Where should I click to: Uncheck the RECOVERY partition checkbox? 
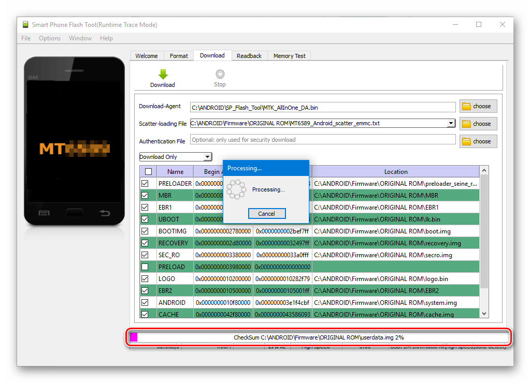coord(145,243)
